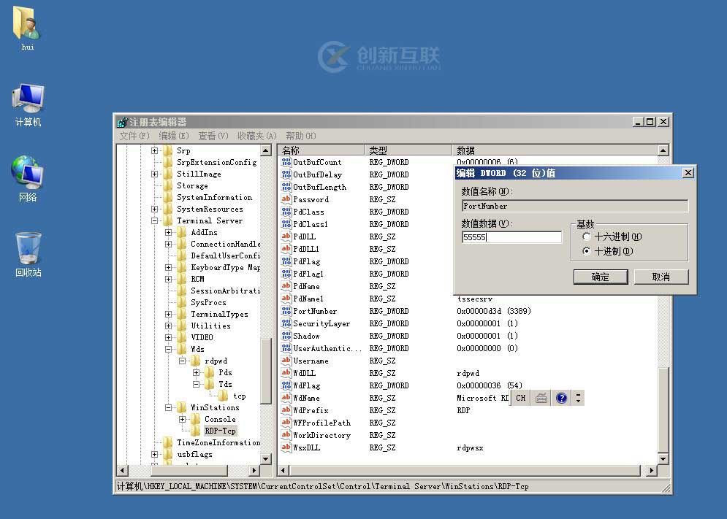Screen dimensions: 727x519
Task: Click the OutBufCount DWORD value icon
Action: click(x=286, y=162)
